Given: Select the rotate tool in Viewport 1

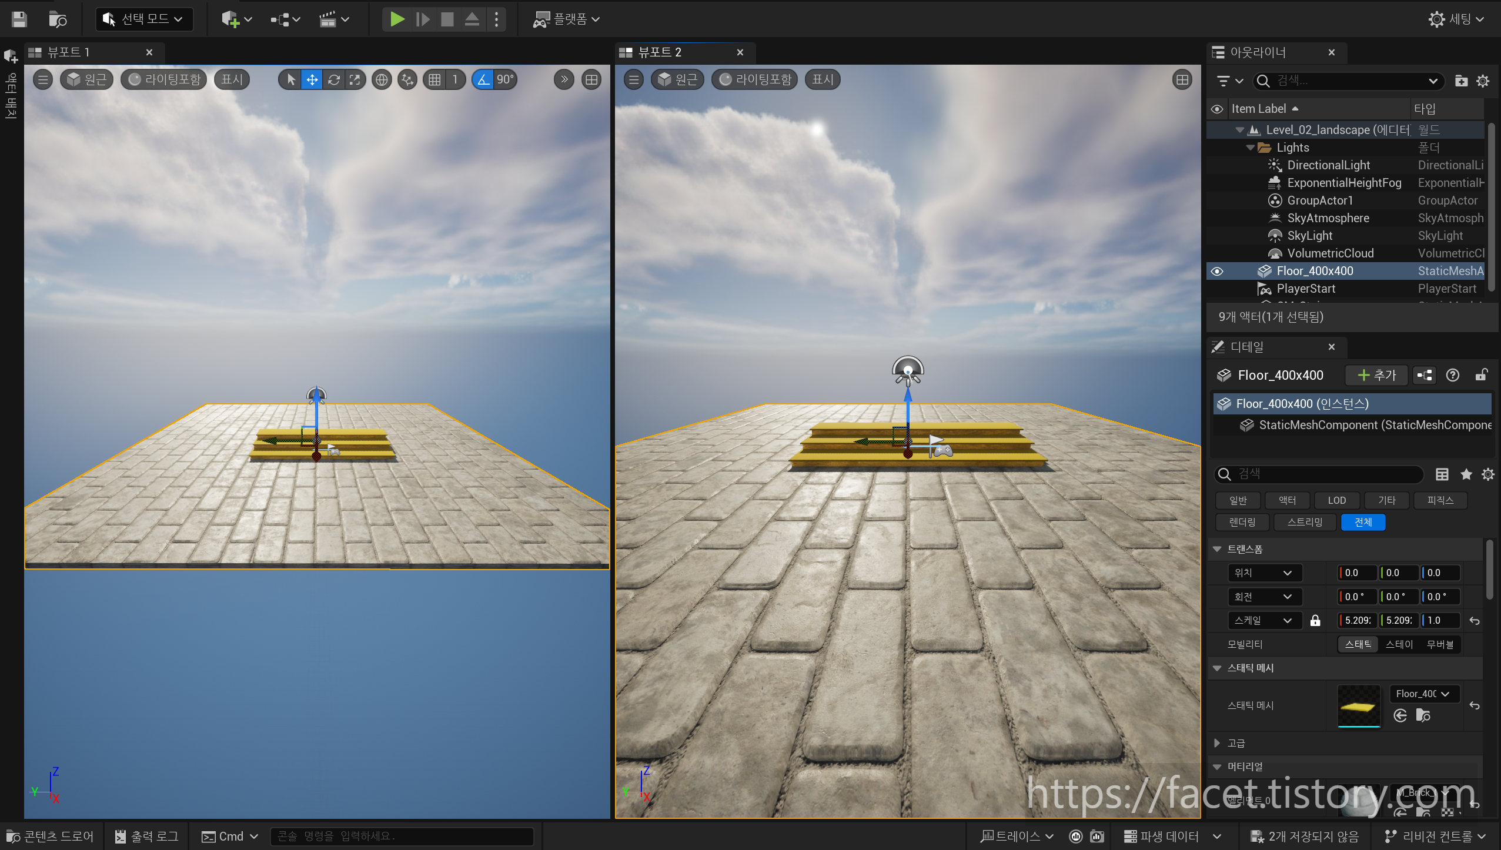Looking at the screenshot, I should [x=333, y=79].
